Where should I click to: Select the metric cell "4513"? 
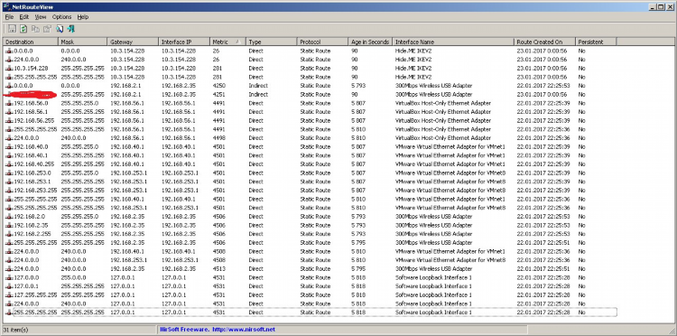(x=219, y=268)
